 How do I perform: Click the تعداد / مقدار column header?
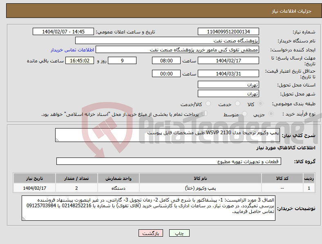point(76,178)
